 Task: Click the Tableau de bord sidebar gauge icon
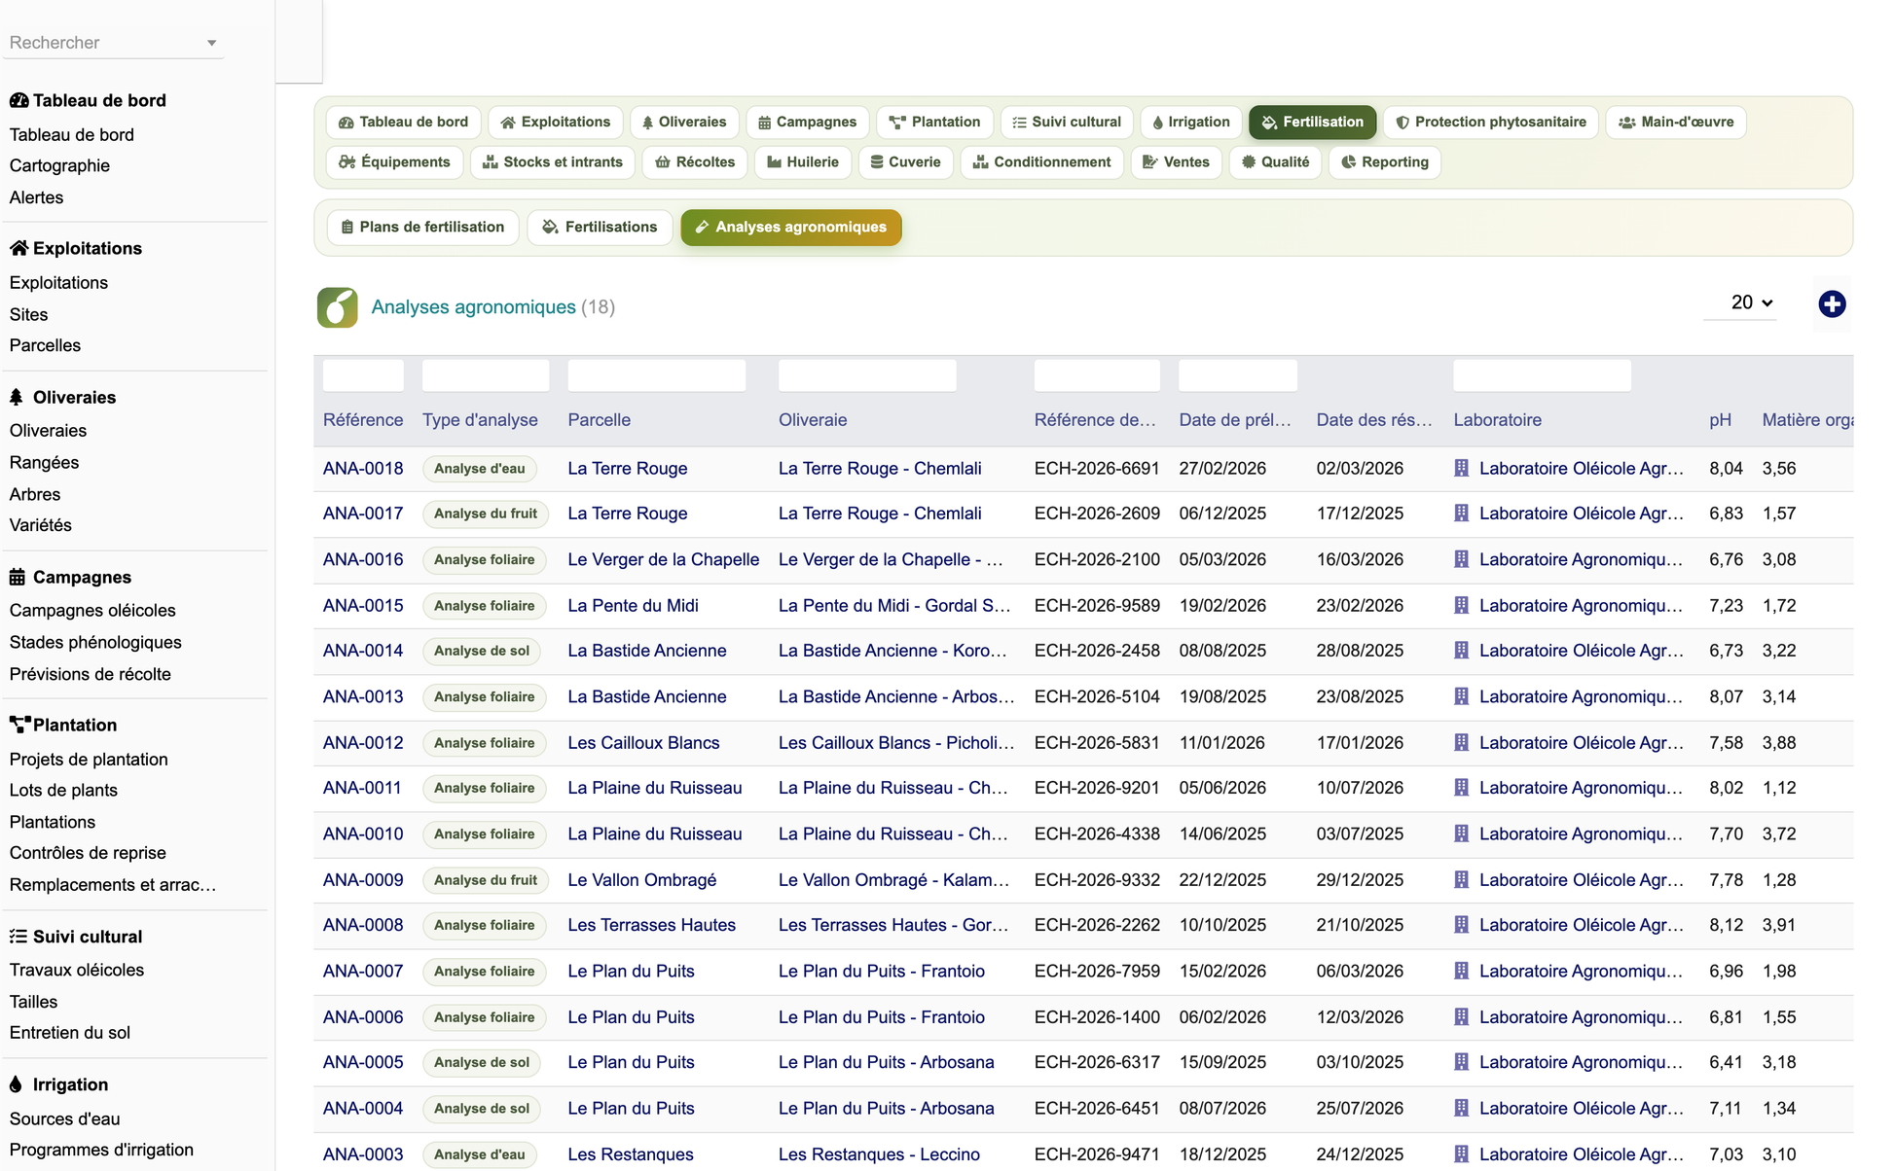18,100
